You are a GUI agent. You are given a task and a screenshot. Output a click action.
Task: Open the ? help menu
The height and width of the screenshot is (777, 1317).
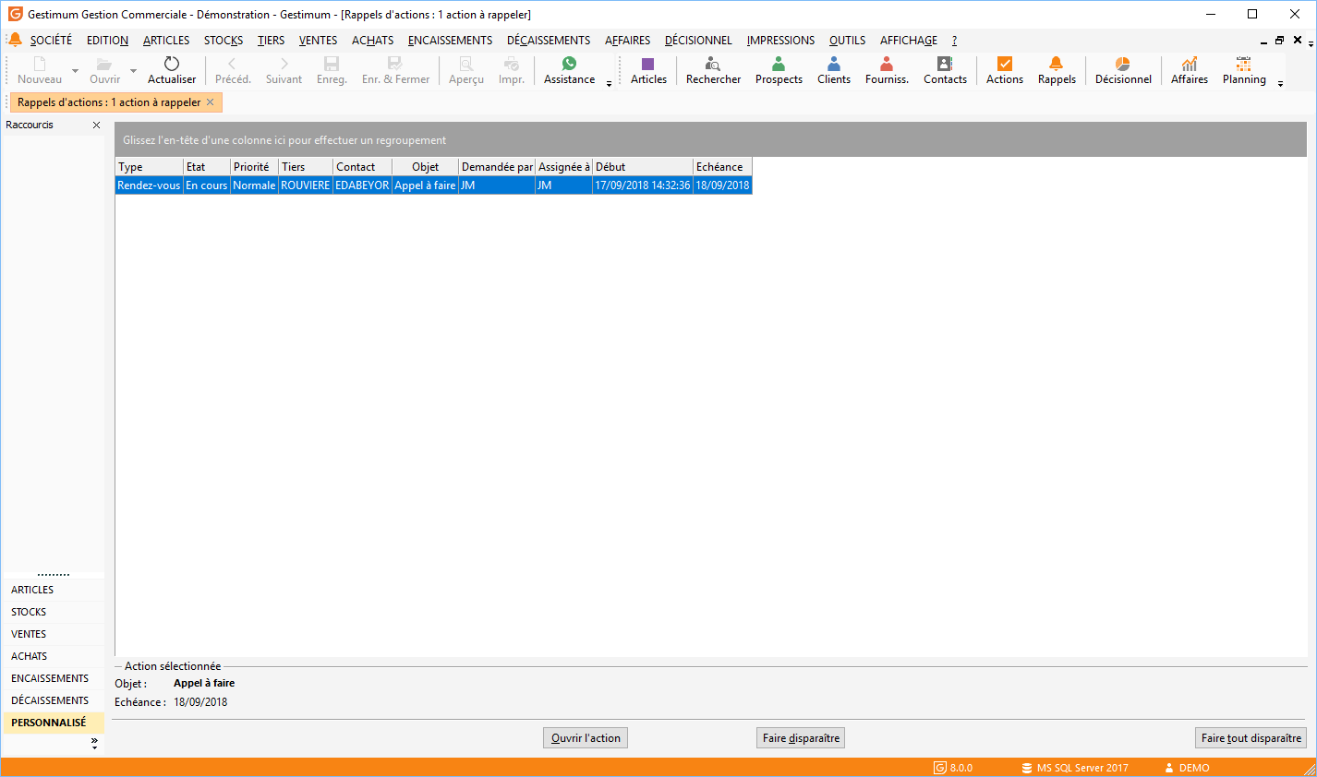(x=954, y=41)
